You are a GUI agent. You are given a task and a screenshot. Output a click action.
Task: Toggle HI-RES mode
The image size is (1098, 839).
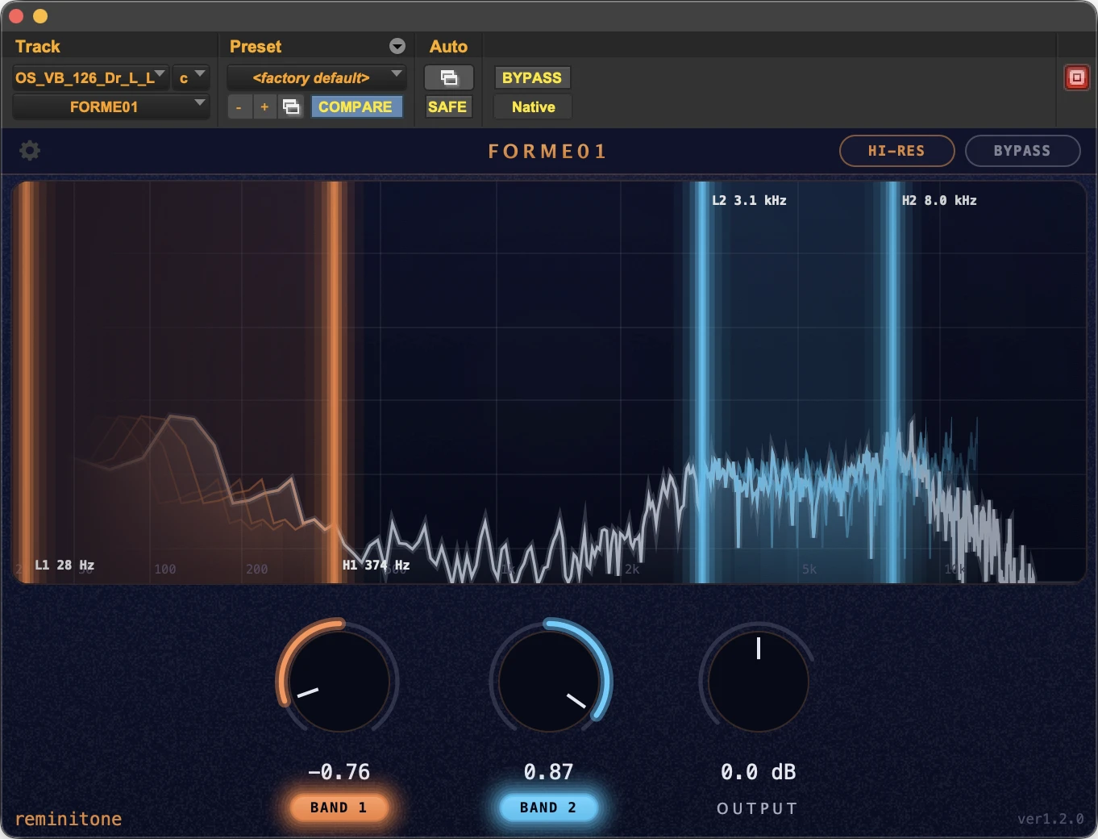pos(896,151)
